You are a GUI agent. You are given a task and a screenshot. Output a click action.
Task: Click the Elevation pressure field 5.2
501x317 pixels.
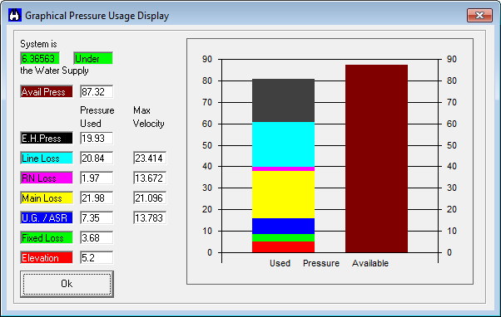point(97,258)
